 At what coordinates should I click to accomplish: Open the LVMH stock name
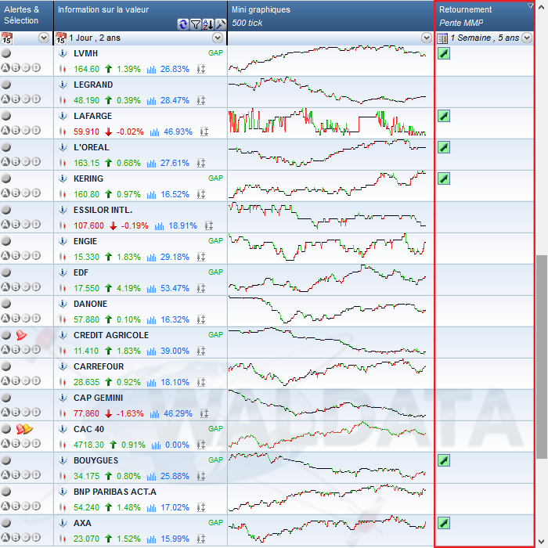coord(85,53)
